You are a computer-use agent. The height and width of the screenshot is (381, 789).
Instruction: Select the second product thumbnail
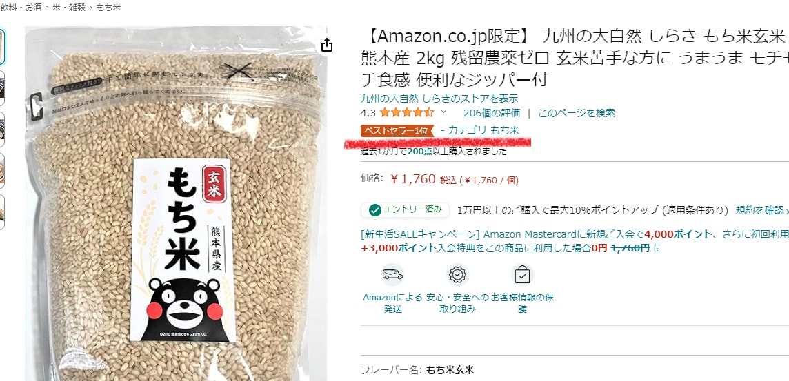click(x=2, y=88)
